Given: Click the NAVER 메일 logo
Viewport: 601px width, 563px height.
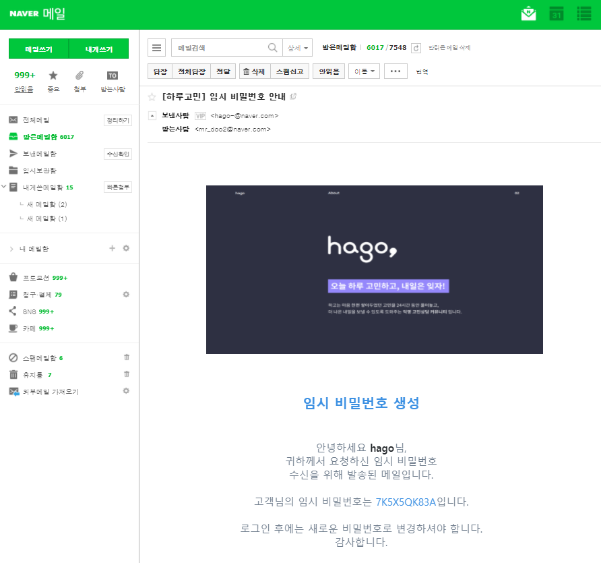Looking at the screenshot, I should [x=37, y=13].
